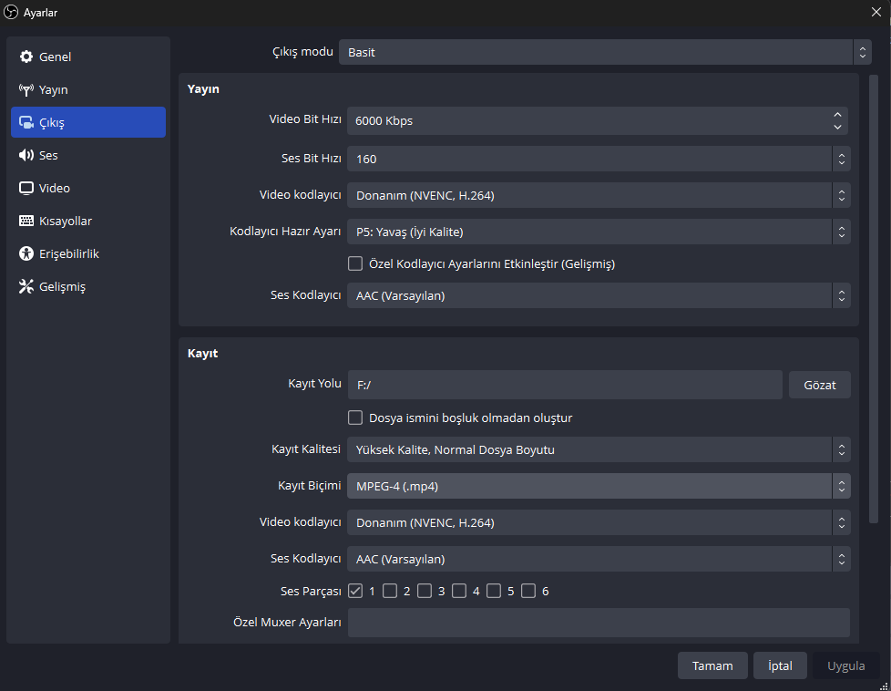This screenshot has width=891, height=691.
Task: Increase Video Bit Hızı with up arrow
Action: (x=837, y=115)
